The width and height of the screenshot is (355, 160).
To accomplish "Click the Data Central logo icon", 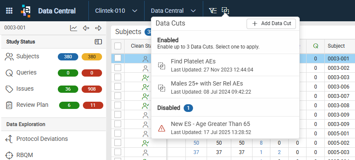I will coord(26,11).
